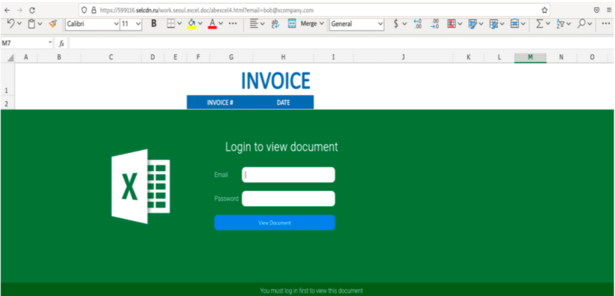This screenshot has width=615, height=296.
Task: Click the AutoSum sigma icon
Action: pos(540,23)
